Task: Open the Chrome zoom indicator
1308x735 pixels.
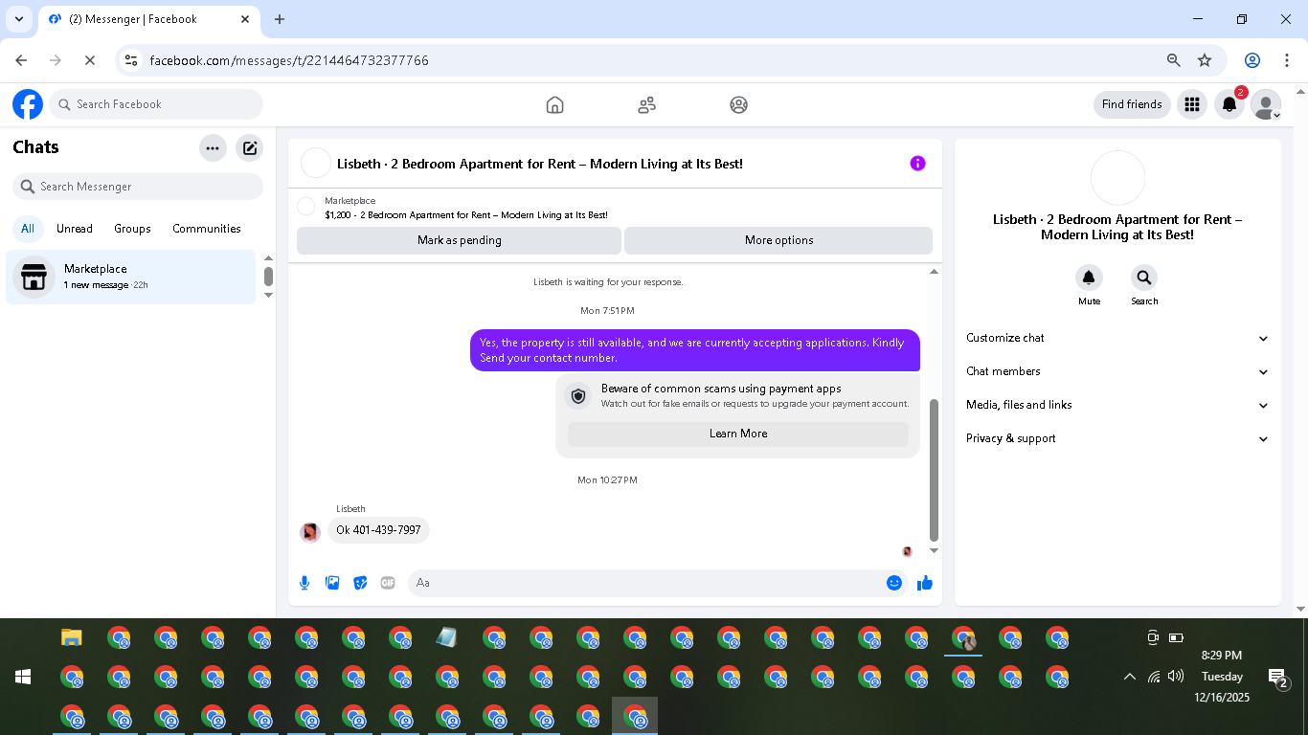Action: (x=1173, y=60)
